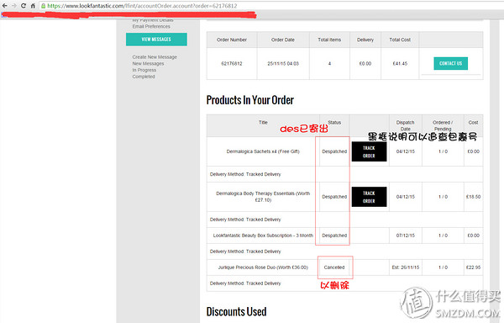504x323 pixels.
Task: Reload the page with refresh icon
Action: click(24, 6)
